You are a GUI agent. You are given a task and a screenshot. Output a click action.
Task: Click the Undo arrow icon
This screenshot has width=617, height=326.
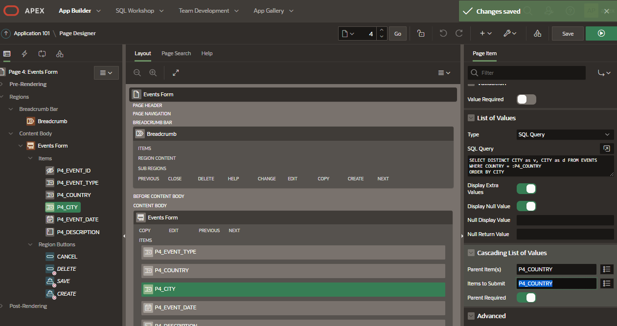click(x=443, y=33)
